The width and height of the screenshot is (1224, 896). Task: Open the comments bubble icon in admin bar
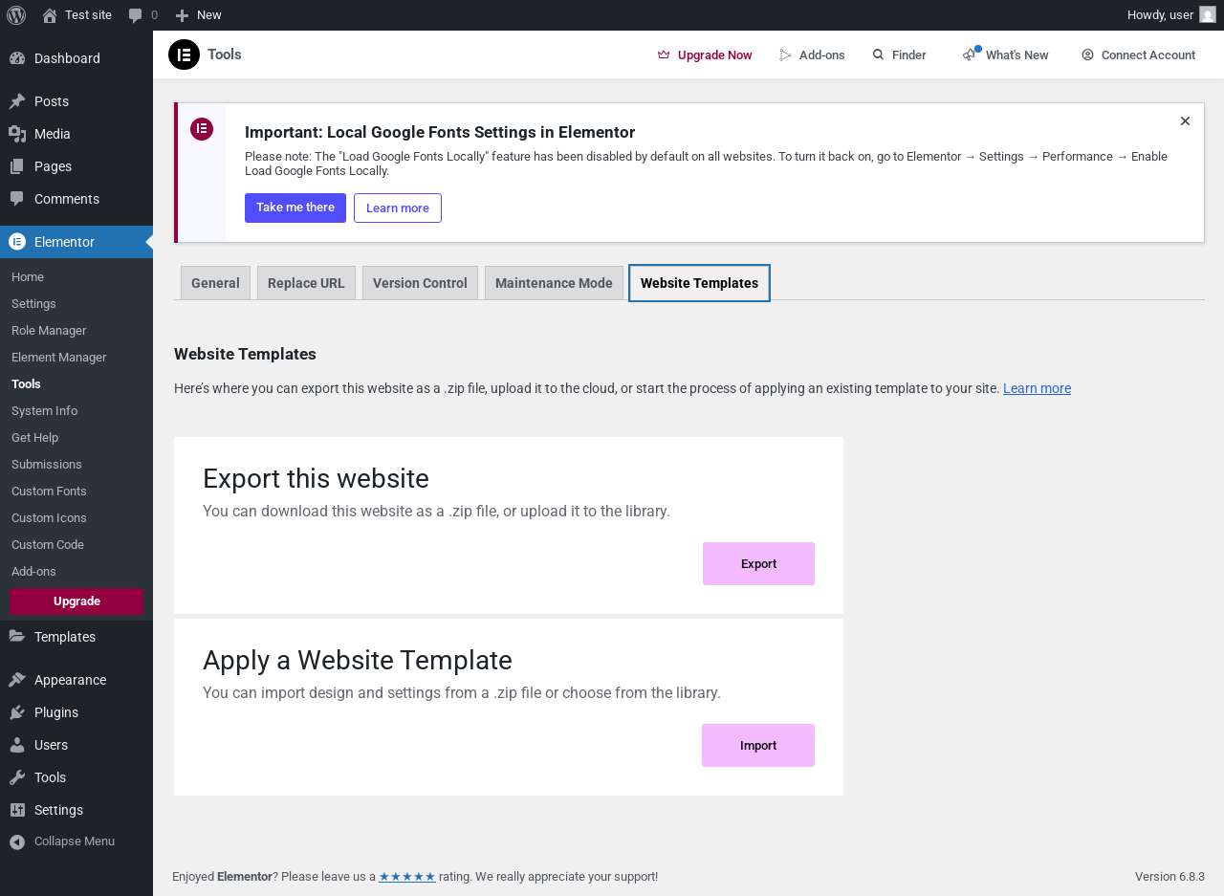click(136, 15)
